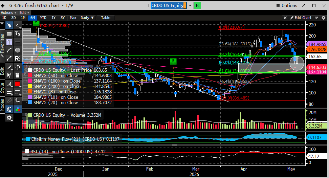Click the pointer with plus select tool
Viewport: 329px width, 178px height.
pos(9,75)
